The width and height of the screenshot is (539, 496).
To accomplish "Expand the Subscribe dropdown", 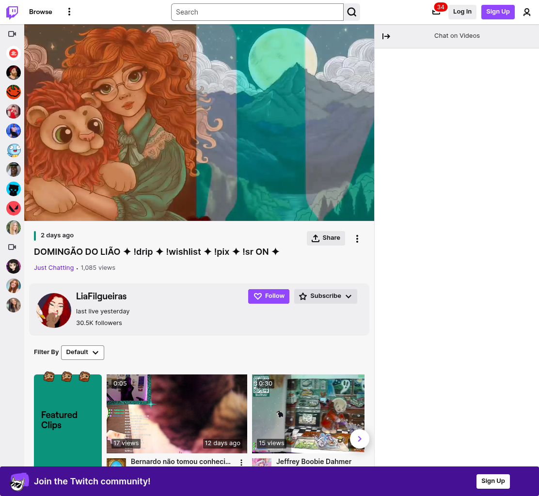I will click(325, 296).
